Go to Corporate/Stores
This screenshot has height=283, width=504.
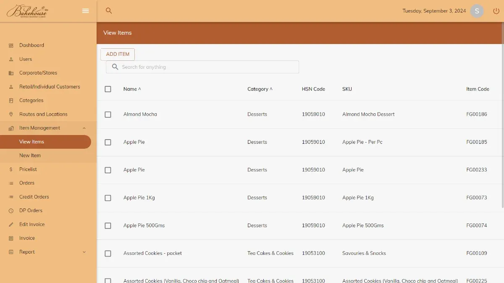[x=38, y=73]
